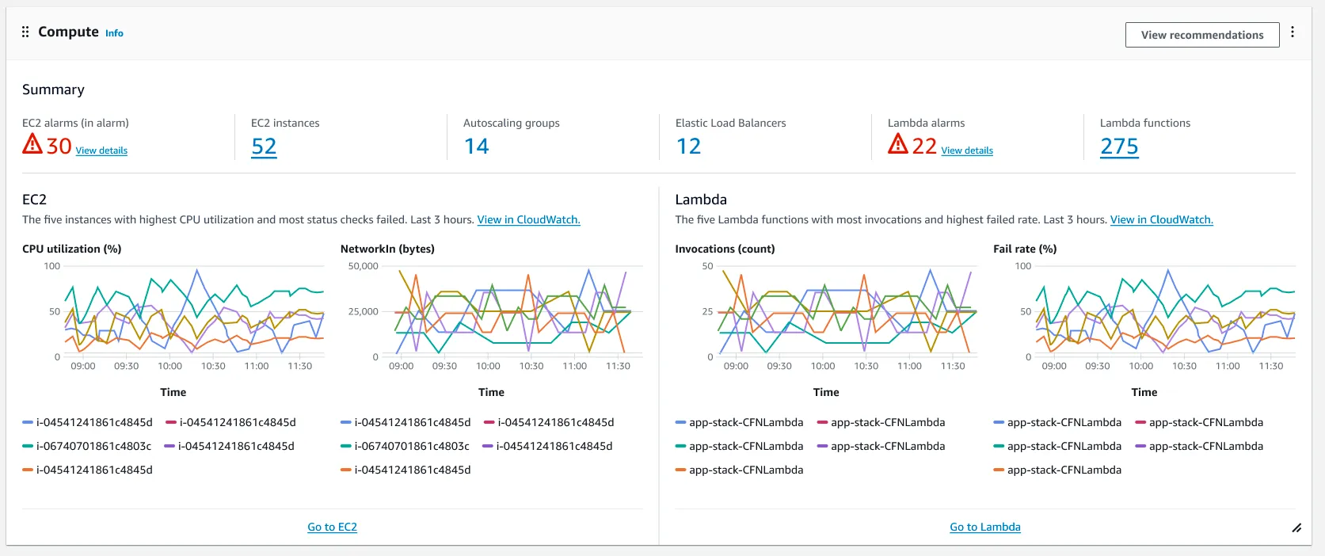Image resolution: width=1325 pixels, height=556 pixels.
Task: Click the Lambda alarms warning triangle icon
Action: pyautogui.click(x=898, y=143)
